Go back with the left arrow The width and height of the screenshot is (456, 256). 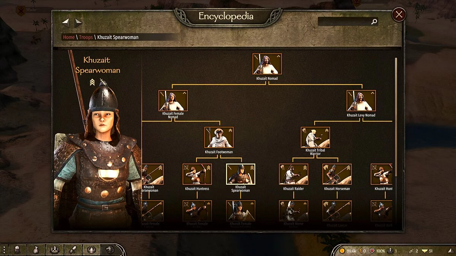point(66,23)
